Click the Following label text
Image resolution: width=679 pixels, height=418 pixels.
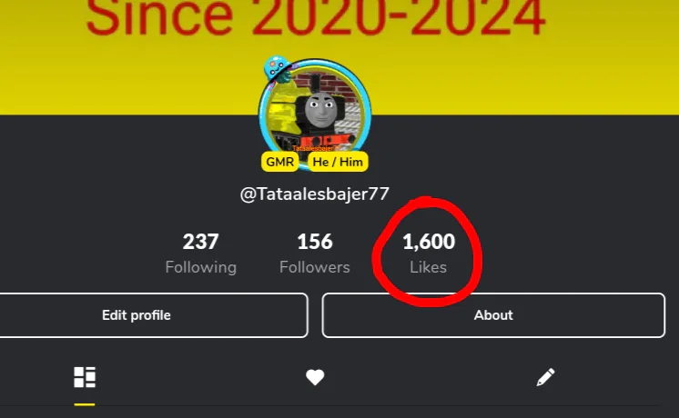point(200,267)
